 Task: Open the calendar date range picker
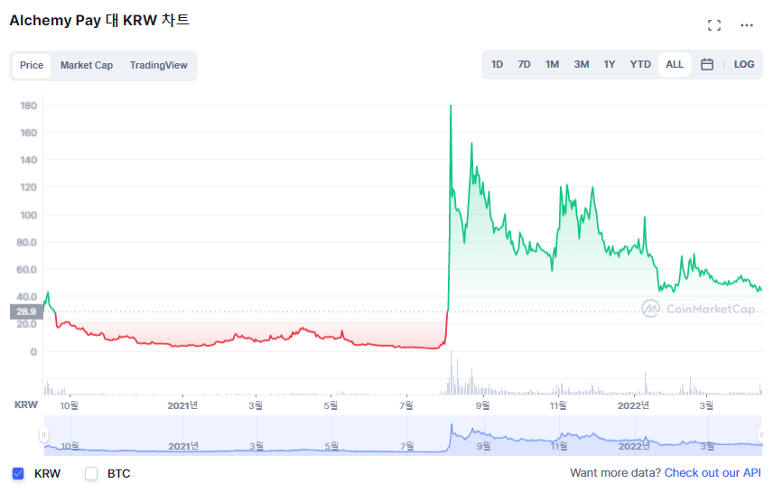pyautogui.click(x=706, y=64)
